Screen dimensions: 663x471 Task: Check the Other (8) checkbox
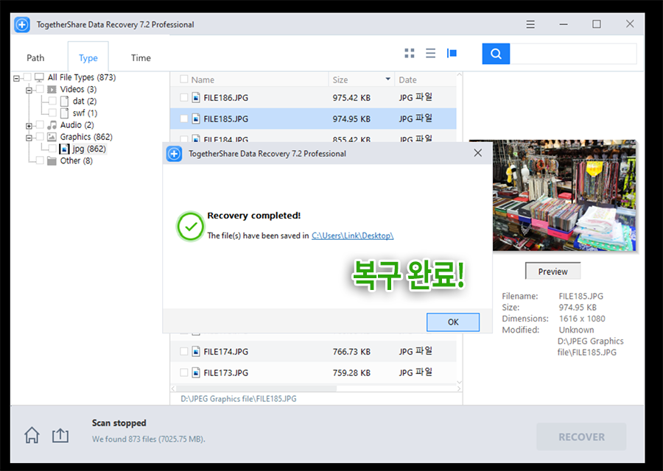[x=41, y=160]
